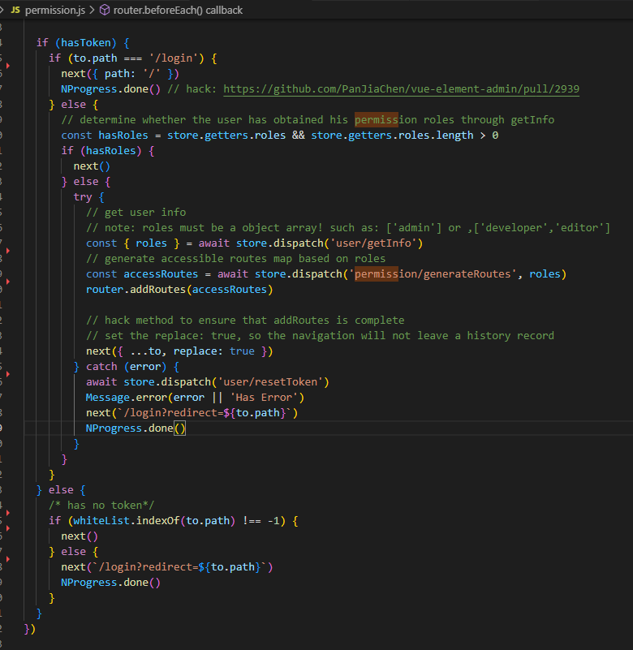The height and width of the screenshot is (650, 633).
Task: Click 'const { roles }' destructuring
Action: click(x=132, y=243)
